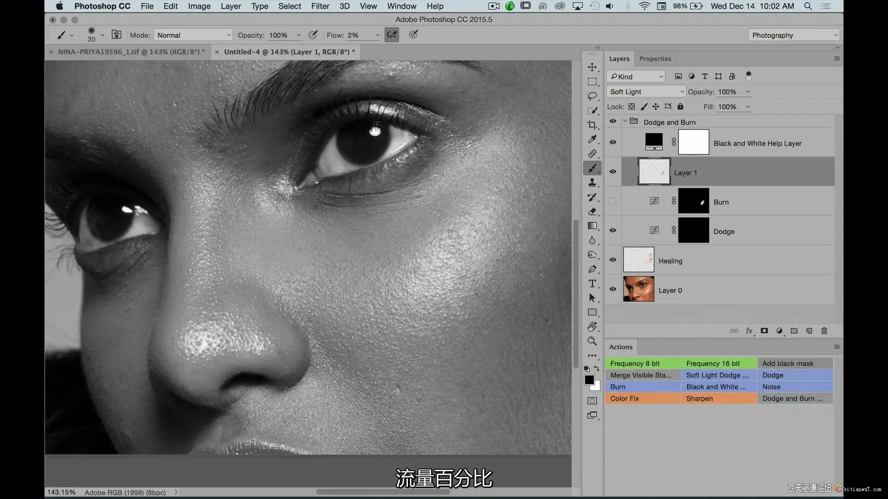888x499 pixels.
Task: Select the Move tool
Action: click(x=592, y=67)
